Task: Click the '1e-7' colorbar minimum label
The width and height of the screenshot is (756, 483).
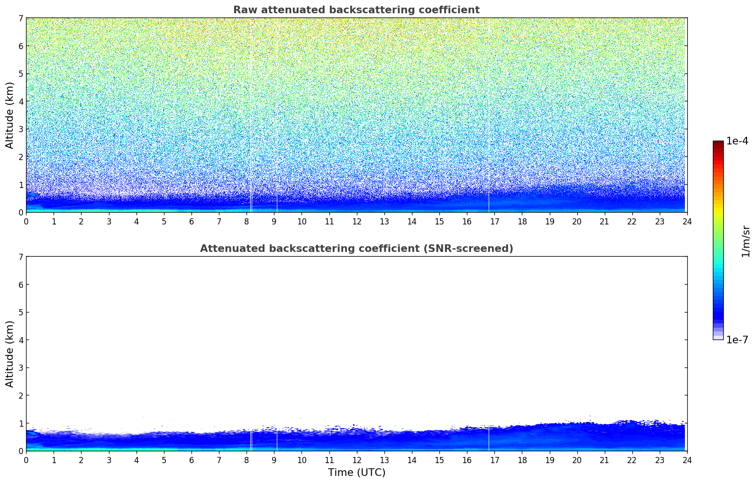Action: (x=737, y=340)
